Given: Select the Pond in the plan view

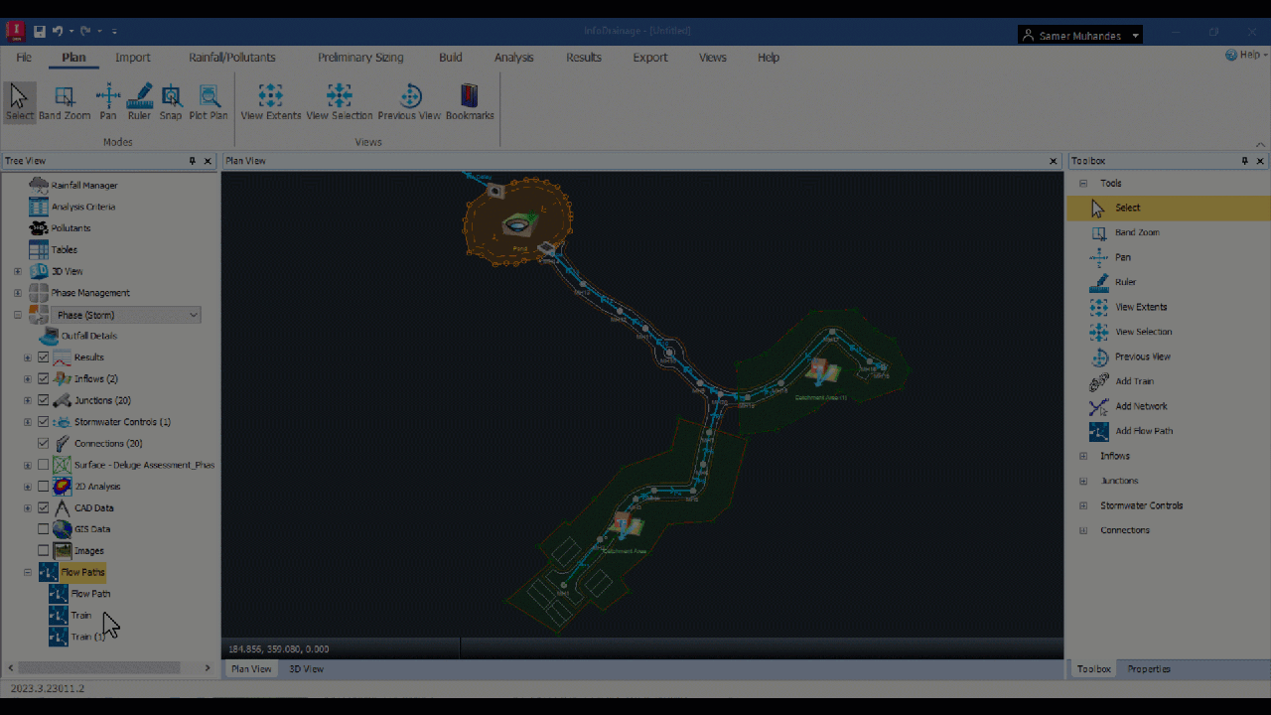Looking at the screenshot, I should pos(520,226).
